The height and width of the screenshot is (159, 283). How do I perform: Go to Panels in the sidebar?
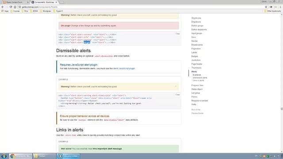tap(195, 97)
